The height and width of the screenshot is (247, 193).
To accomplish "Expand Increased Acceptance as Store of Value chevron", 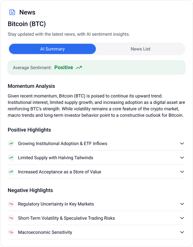I will [x=182, y=172].
